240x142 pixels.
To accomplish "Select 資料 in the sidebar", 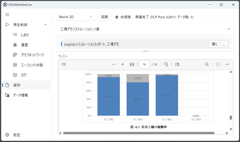I will [26, 85].
